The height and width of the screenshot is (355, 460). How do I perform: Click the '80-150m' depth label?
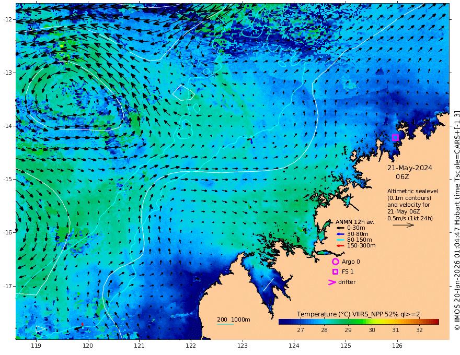(x=360, y=240)
